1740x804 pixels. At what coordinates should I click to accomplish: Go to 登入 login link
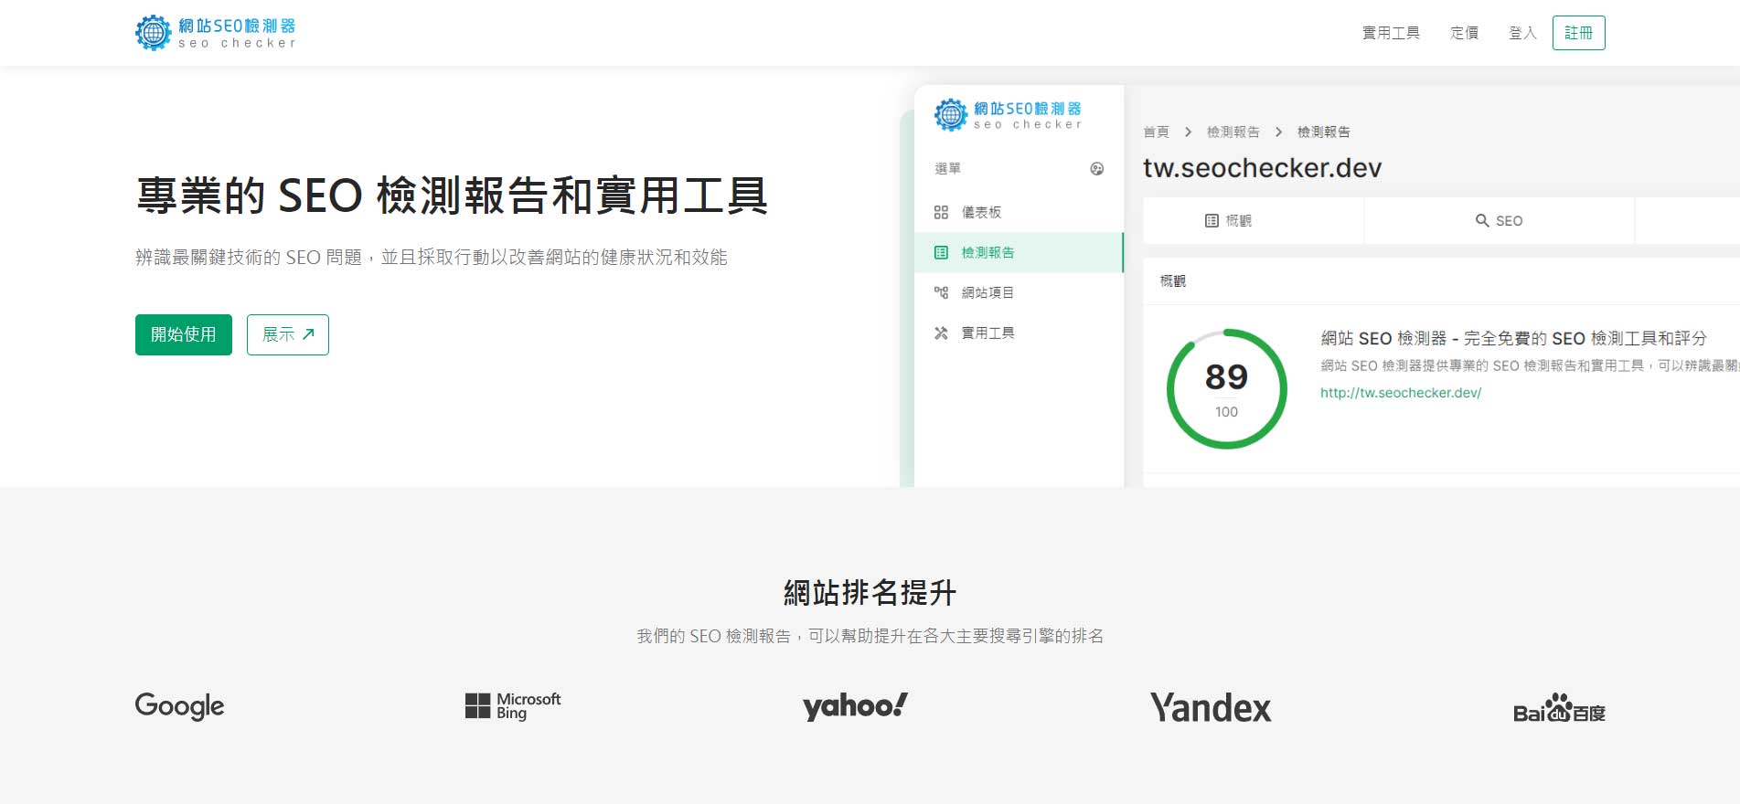(1521, 33)
